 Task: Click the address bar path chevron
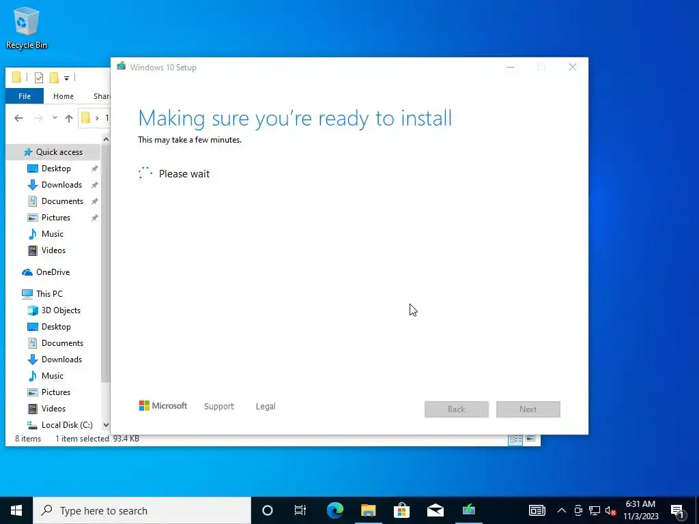97,118
